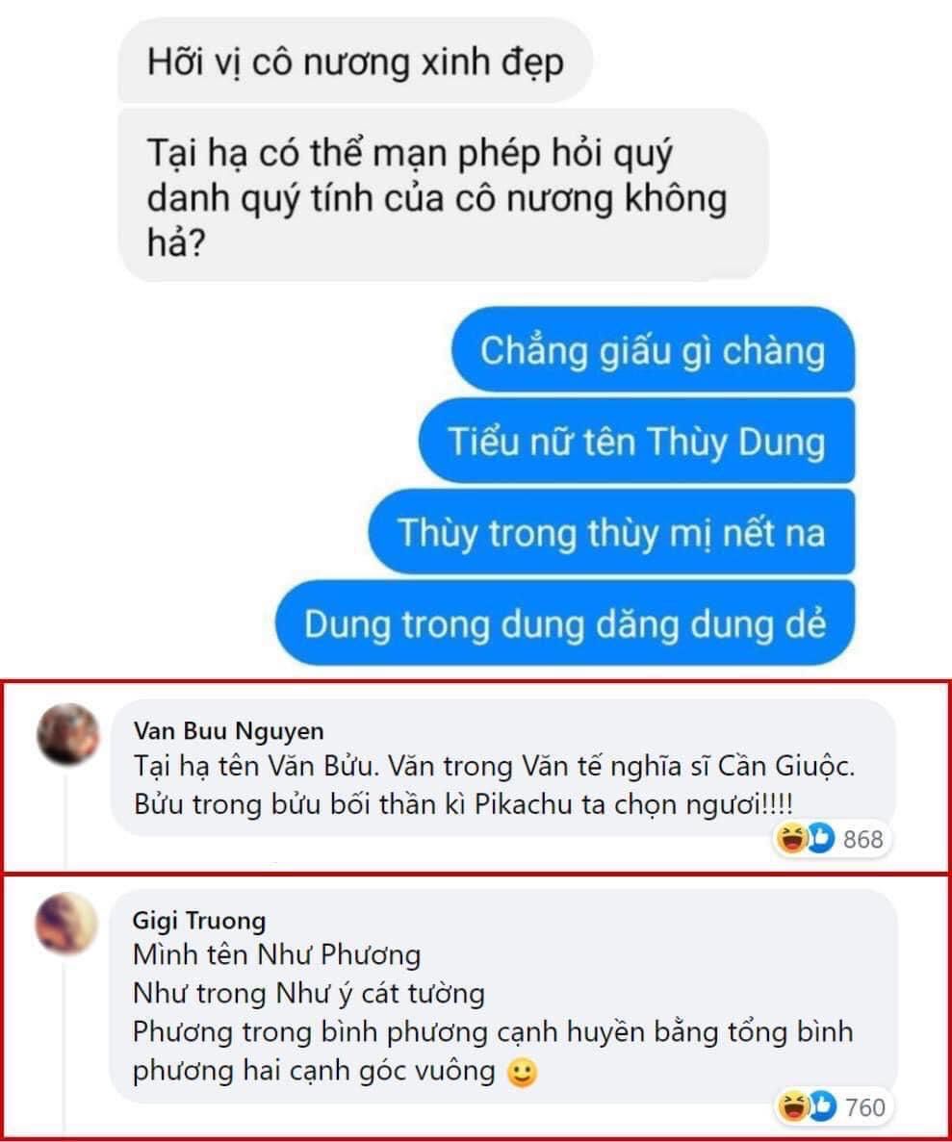The width and height of the screenshot is (952, 1142).
Task: Click the Like reaction icon beside 760
Action: coord(821,1106)
